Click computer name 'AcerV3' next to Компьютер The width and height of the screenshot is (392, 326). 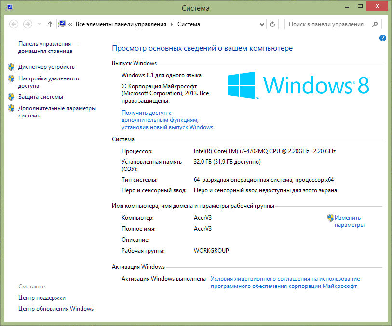pyautogui.click(x=203, y=218)
